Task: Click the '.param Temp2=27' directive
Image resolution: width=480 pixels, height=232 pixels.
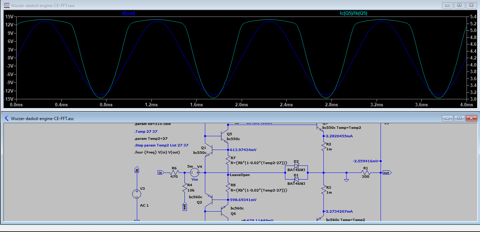Action: (x=151, y=138)
